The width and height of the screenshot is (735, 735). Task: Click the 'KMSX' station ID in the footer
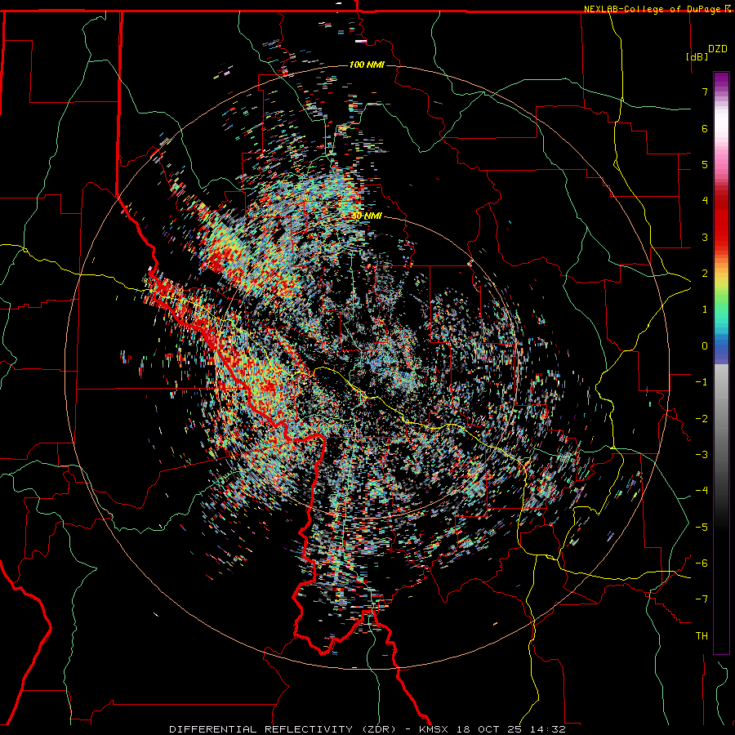tap(434, 729)
